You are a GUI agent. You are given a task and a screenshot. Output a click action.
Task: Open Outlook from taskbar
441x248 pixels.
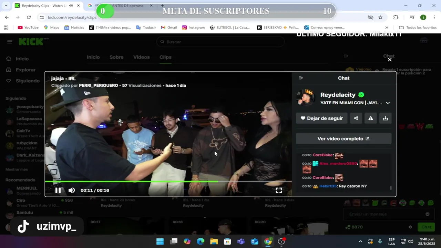click(254, 241)
